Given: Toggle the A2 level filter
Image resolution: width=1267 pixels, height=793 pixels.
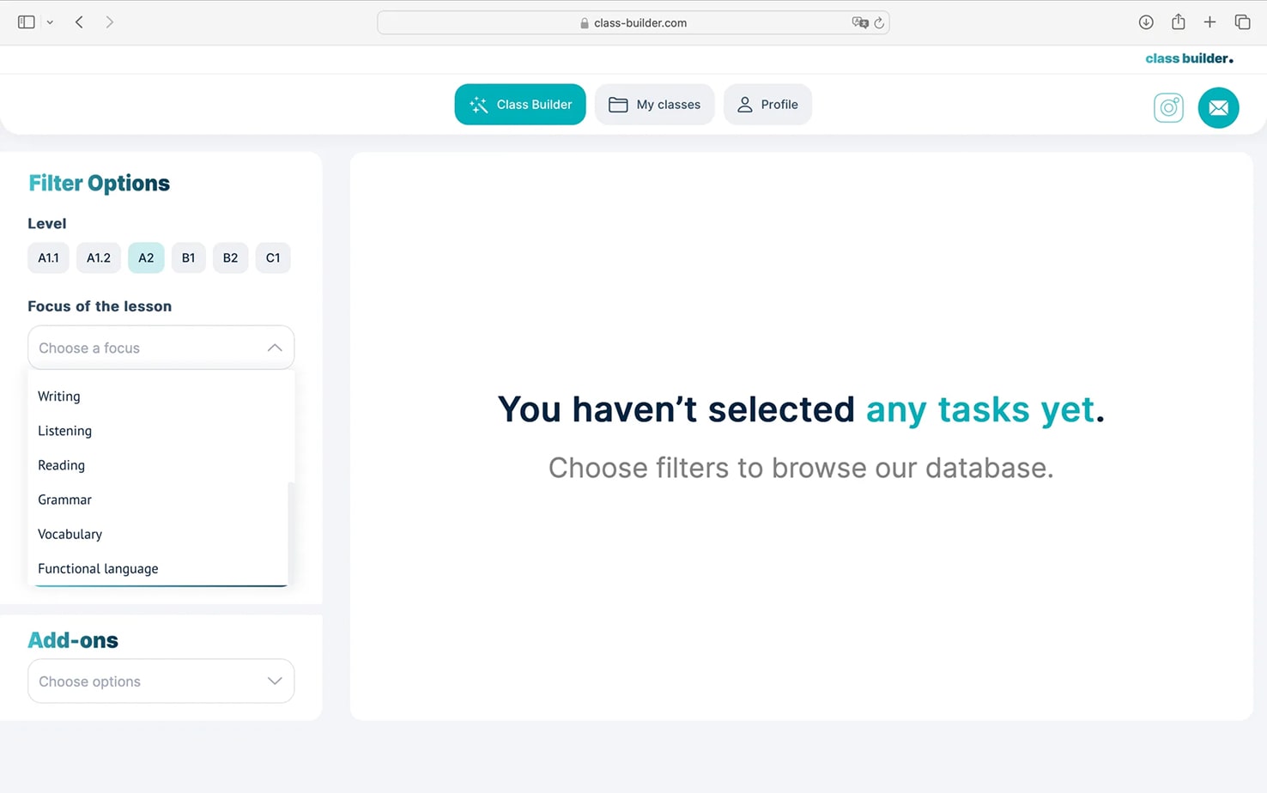Looking at the screenshot, I should click(x=146, y=257).
